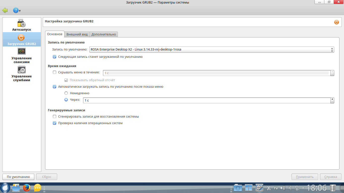Click the 'Время ожидания' section label
344x193 pixels.
pos(62,66)
